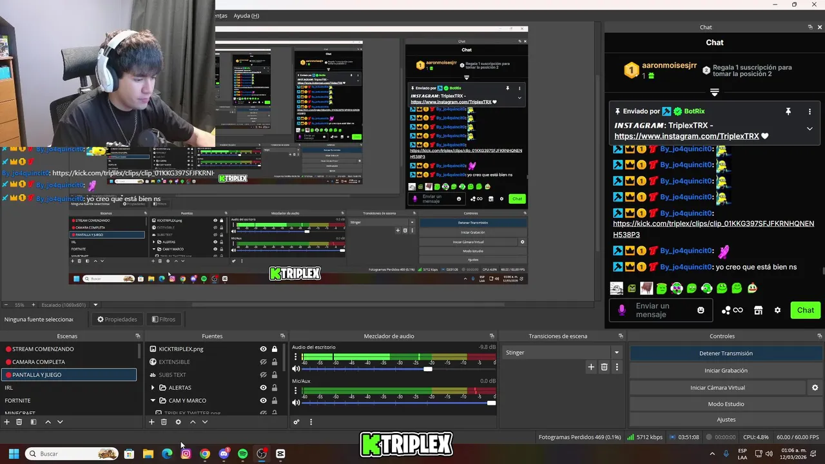The width and height of the screenshot is (825, 464).
Task: Collapse the CAM Y MARCO group
Action: pos(153,400)
